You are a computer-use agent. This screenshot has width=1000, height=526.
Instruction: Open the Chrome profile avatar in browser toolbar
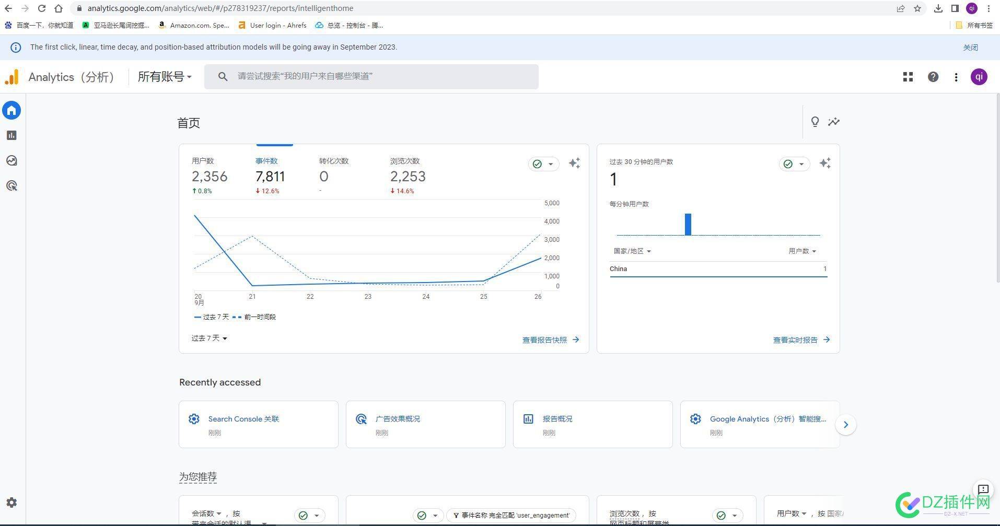(972, 8)
